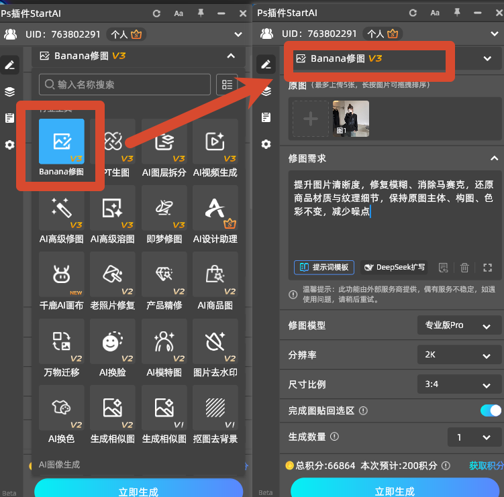Expand account dropdown in right panel UID row
504x497 pixels.
point(495,34)
